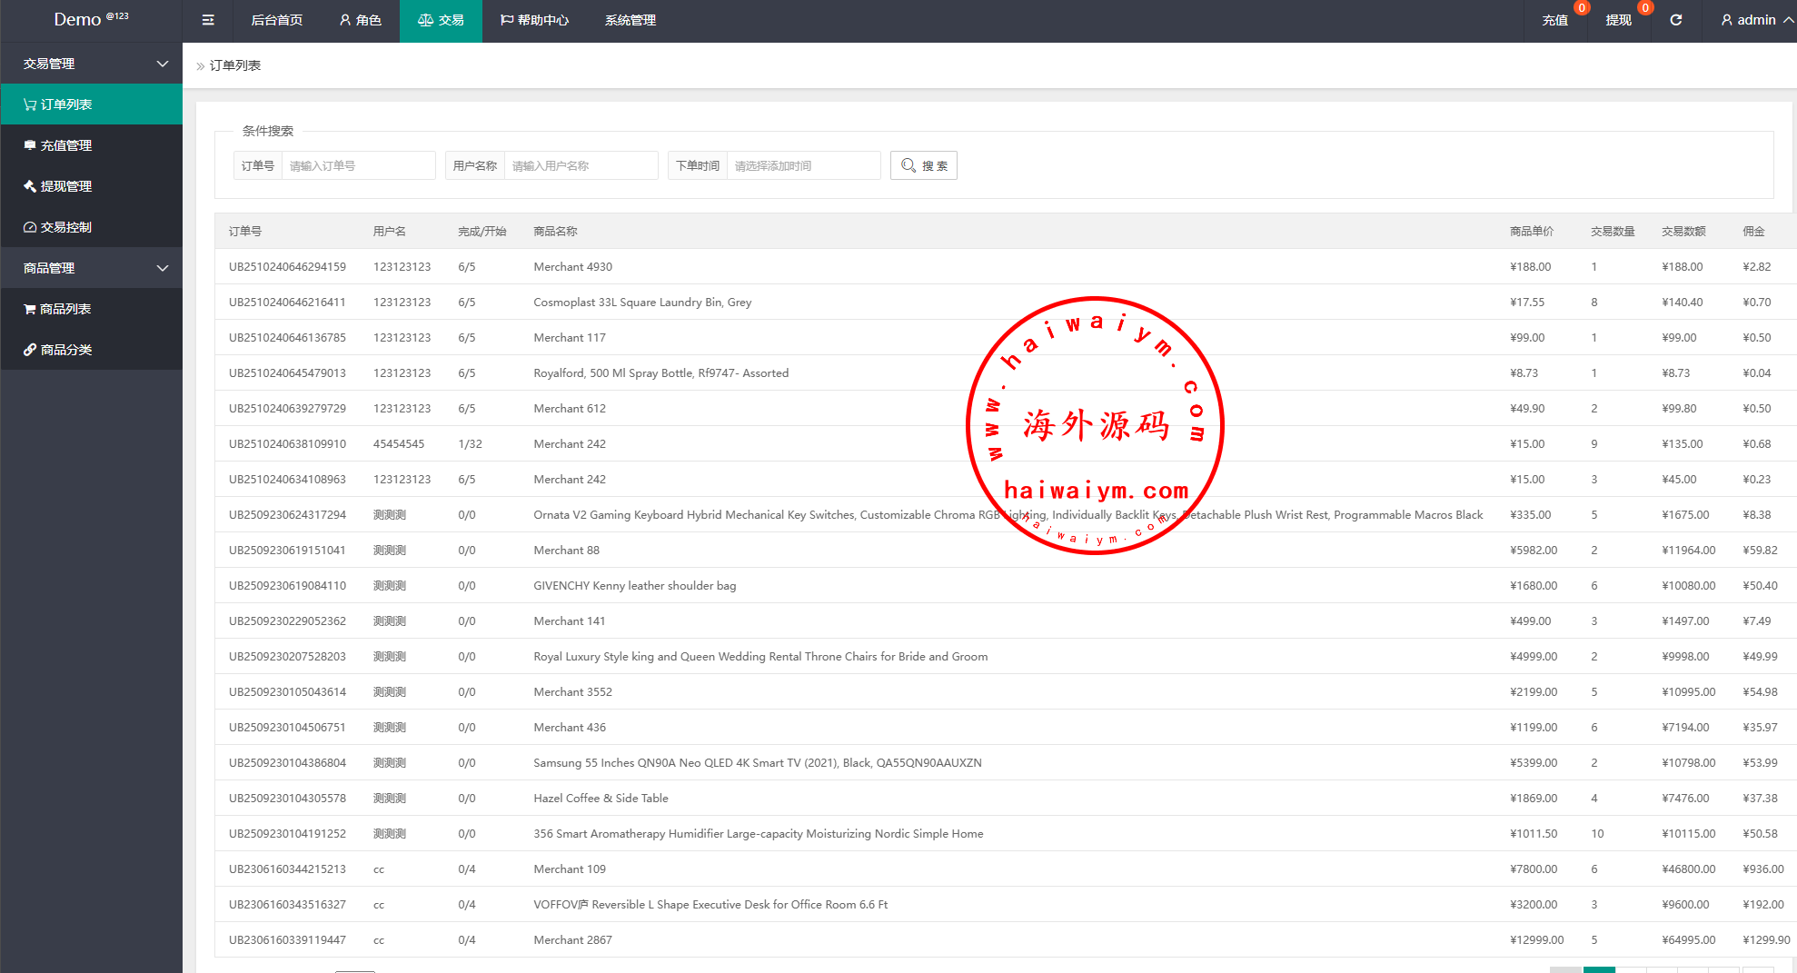Focus the 用户名称 input field
Screen dimensions: 1797x973
point(581,165)
